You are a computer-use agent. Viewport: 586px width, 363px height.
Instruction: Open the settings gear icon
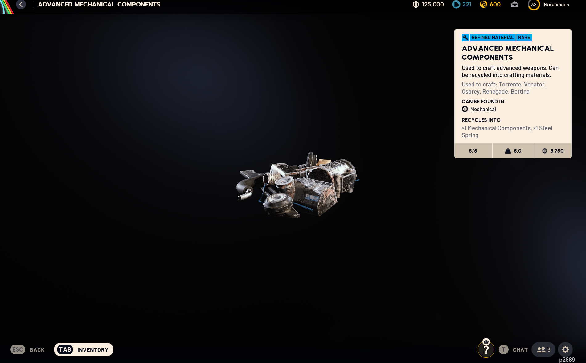point(565,350)
